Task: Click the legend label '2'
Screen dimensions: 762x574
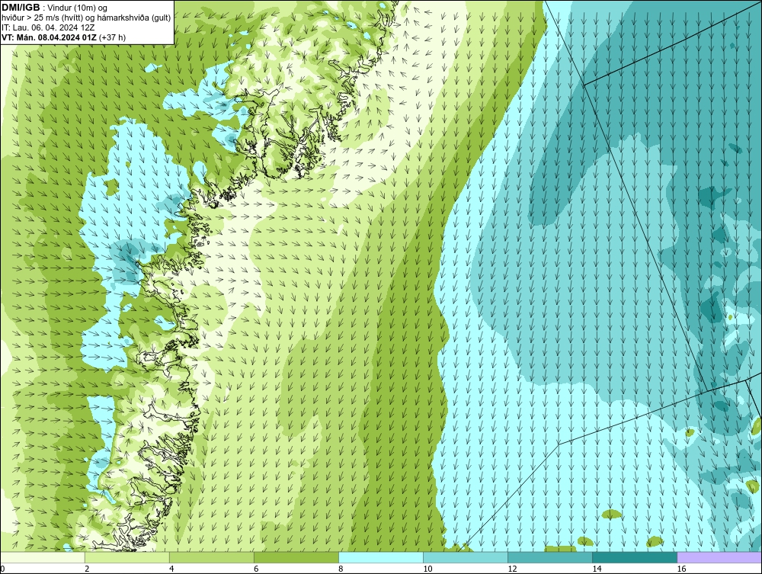Action: 87,569
